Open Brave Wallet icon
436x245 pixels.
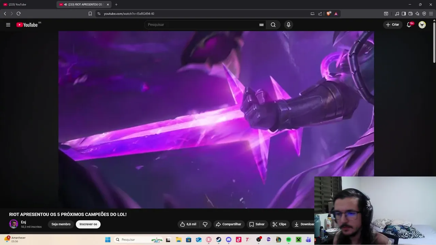pos(410,14)
